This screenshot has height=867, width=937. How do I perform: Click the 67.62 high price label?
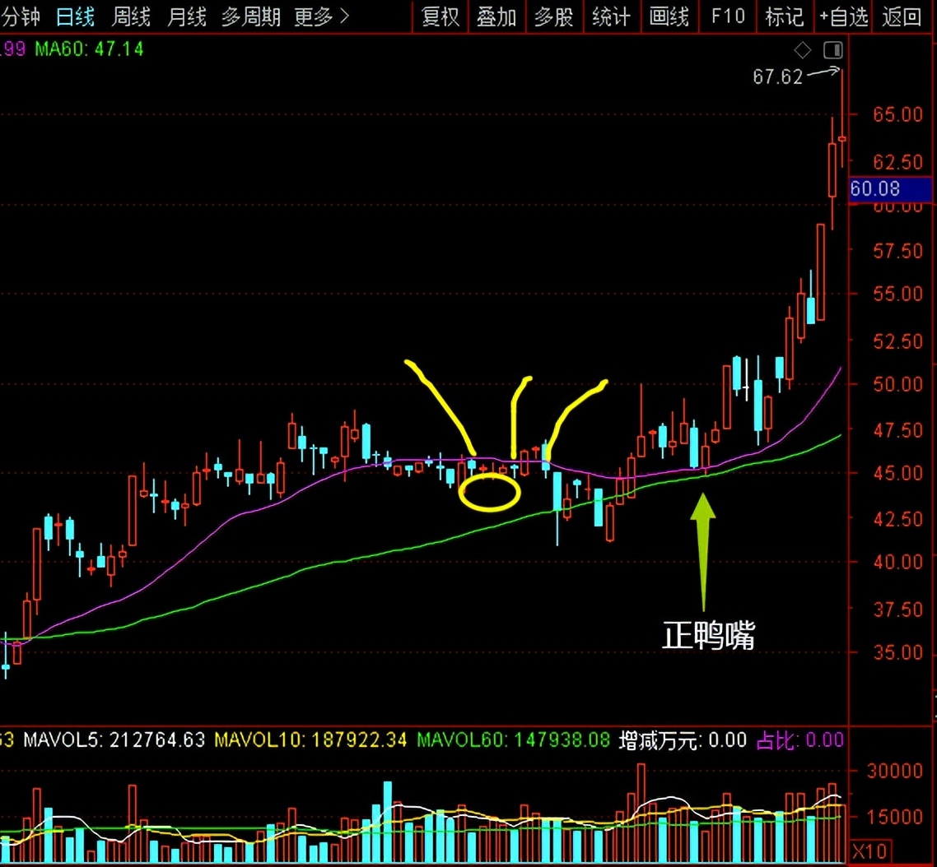point(777,77)
